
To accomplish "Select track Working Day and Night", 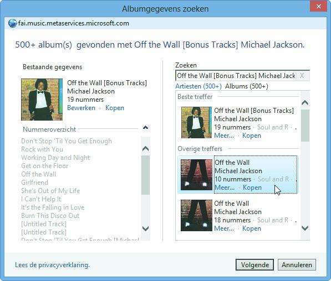I will pos(55,158).
